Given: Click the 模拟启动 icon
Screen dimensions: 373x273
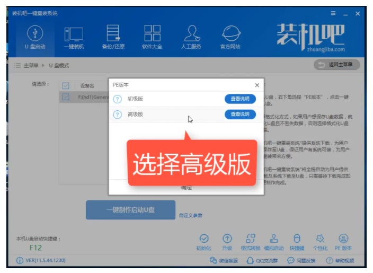Looking at the screenshot, I should (x=274, y=241).
